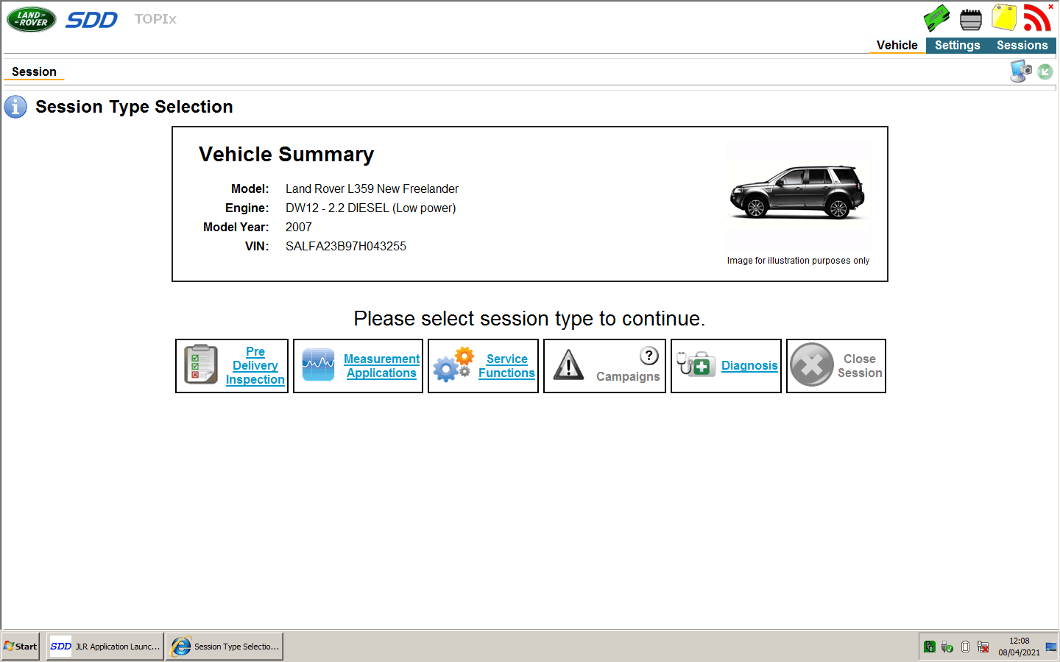
Task: Click the yellow vehicle battery icon
Action: coord(1004,18)
